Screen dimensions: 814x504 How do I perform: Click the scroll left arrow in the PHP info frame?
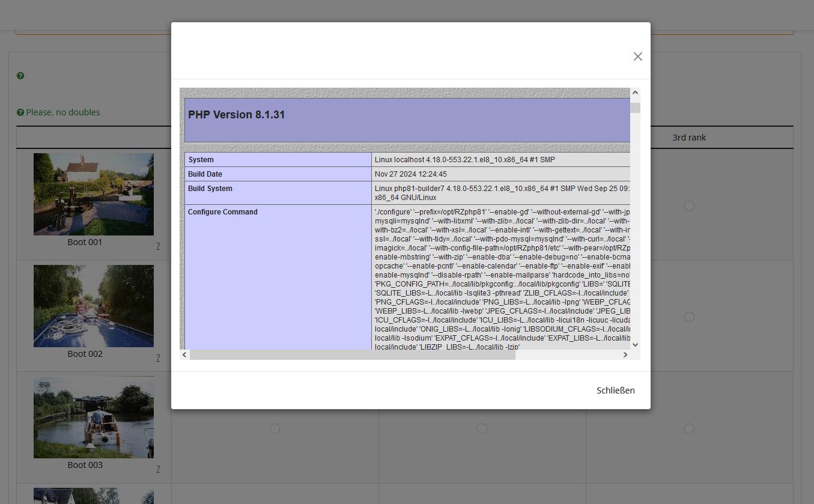[184, 355]
